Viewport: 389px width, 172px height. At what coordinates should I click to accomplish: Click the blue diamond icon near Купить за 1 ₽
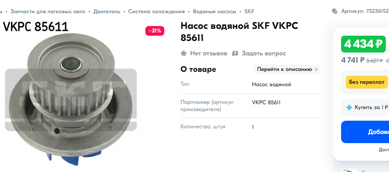[x=349, y=107]
